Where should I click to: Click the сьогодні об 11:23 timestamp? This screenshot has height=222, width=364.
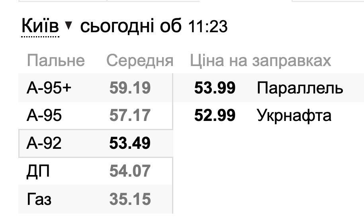tap(154, 26)
